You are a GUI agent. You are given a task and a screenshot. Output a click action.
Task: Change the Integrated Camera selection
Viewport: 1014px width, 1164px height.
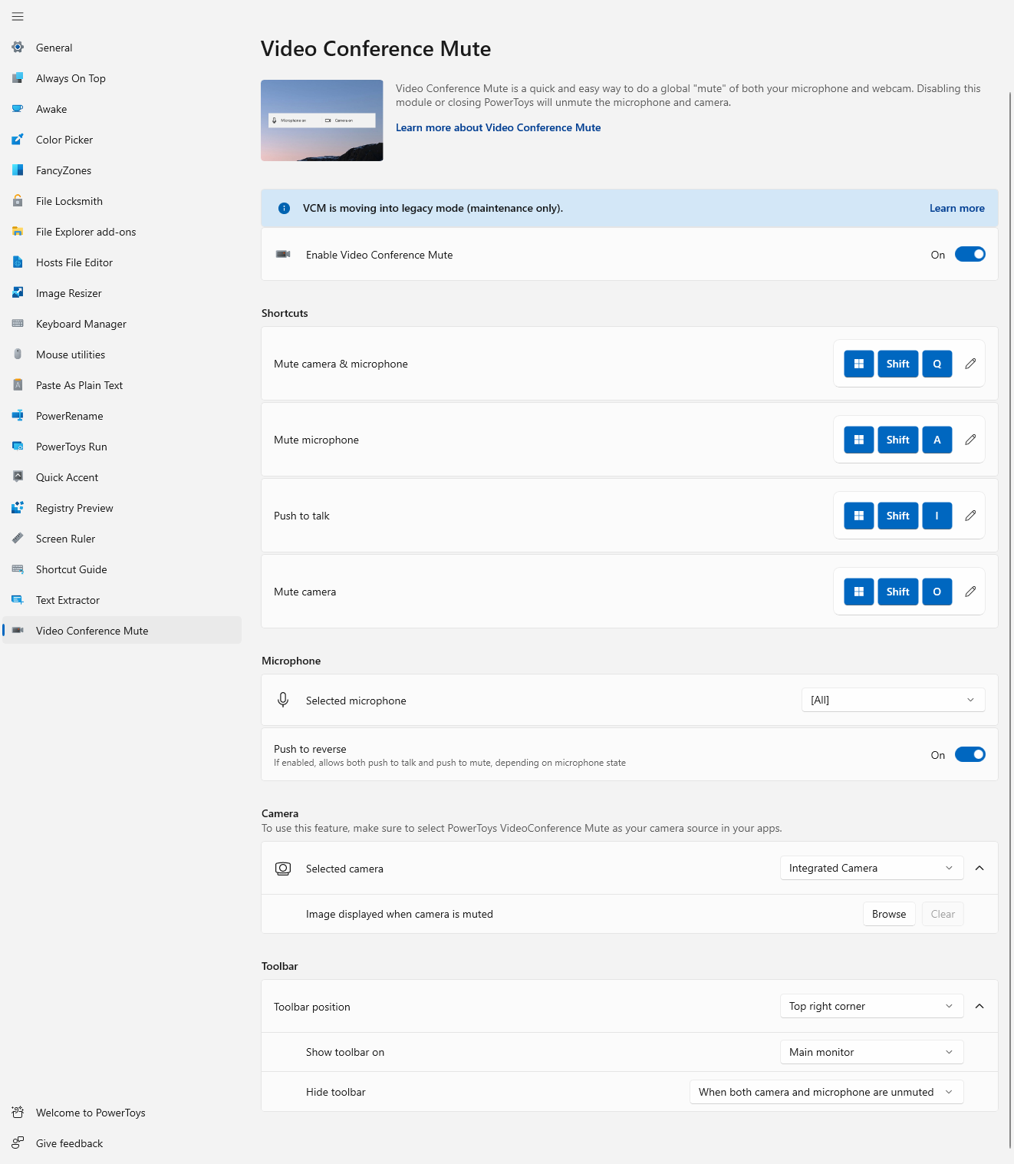pos(871,867)
